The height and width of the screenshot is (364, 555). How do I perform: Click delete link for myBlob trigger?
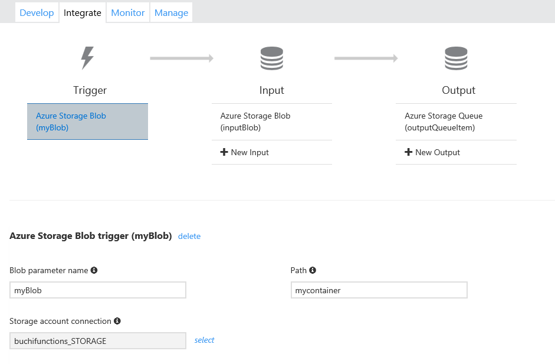tap(189, 236)
